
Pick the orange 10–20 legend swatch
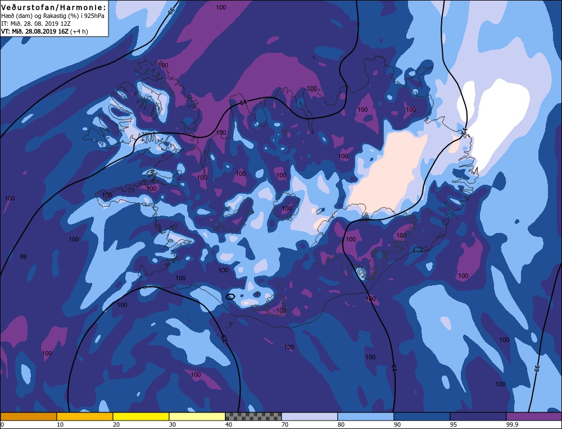(x=85, y=417)
